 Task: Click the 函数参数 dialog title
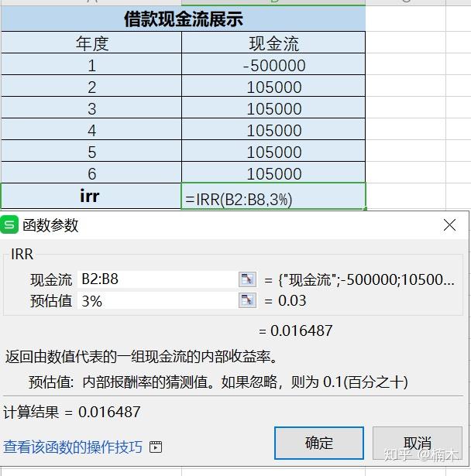[50, 225]
